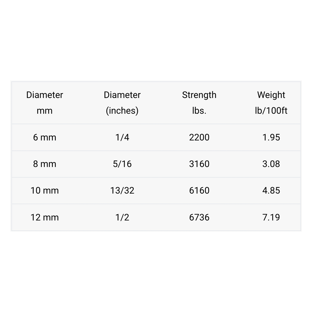Select the 7.19 weight value
The image size is (312, 312).
(271, 217)
